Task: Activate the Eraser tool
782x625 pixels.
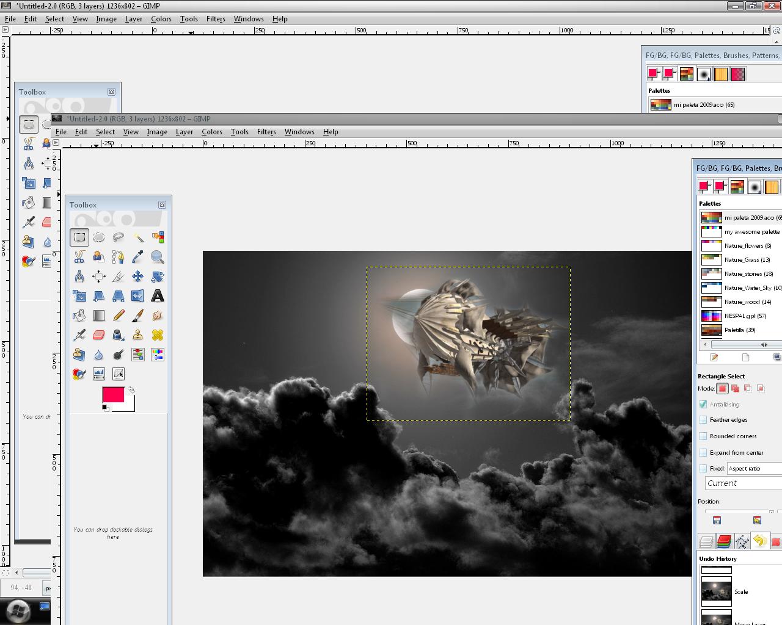Action: [98, 335]
